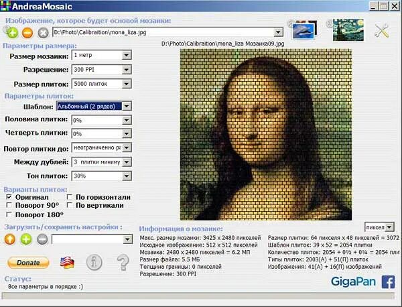Click the language flags icon

(x=67, y=263)
